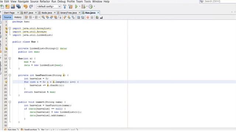Undo the last edit with the orange arrow

[x=25, y=7]
